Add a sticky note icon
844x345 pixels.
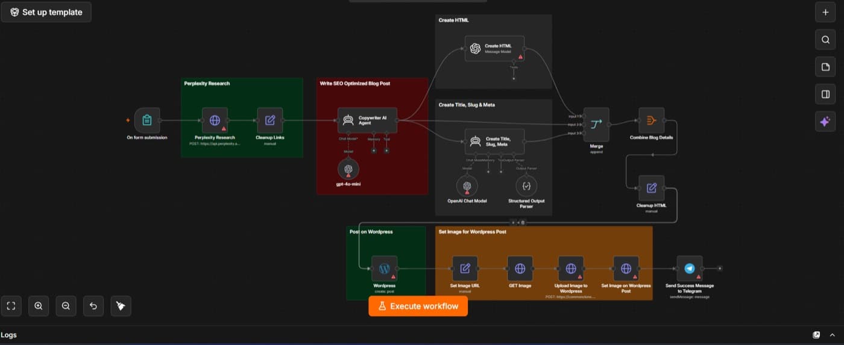click(x=825, y=67)
